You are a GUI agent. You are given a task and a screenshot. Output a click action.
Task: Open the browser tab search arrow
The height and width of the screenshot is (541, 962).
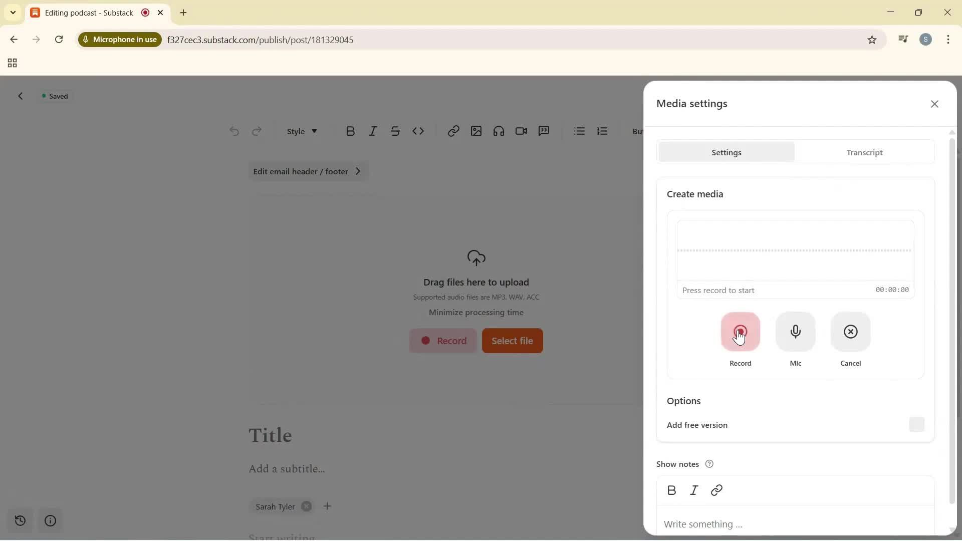coord(13,13)
